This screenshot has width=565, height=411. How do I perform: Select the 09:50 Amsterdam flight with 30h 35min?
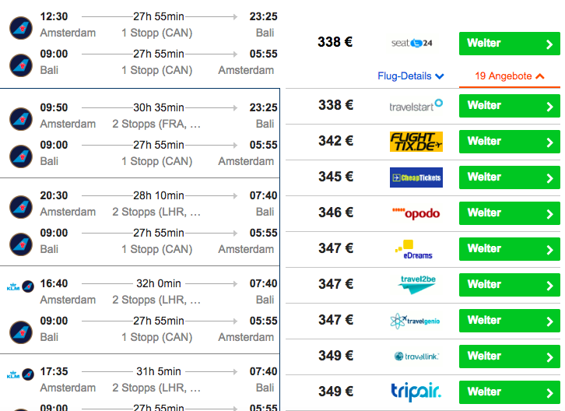(140, 133)
